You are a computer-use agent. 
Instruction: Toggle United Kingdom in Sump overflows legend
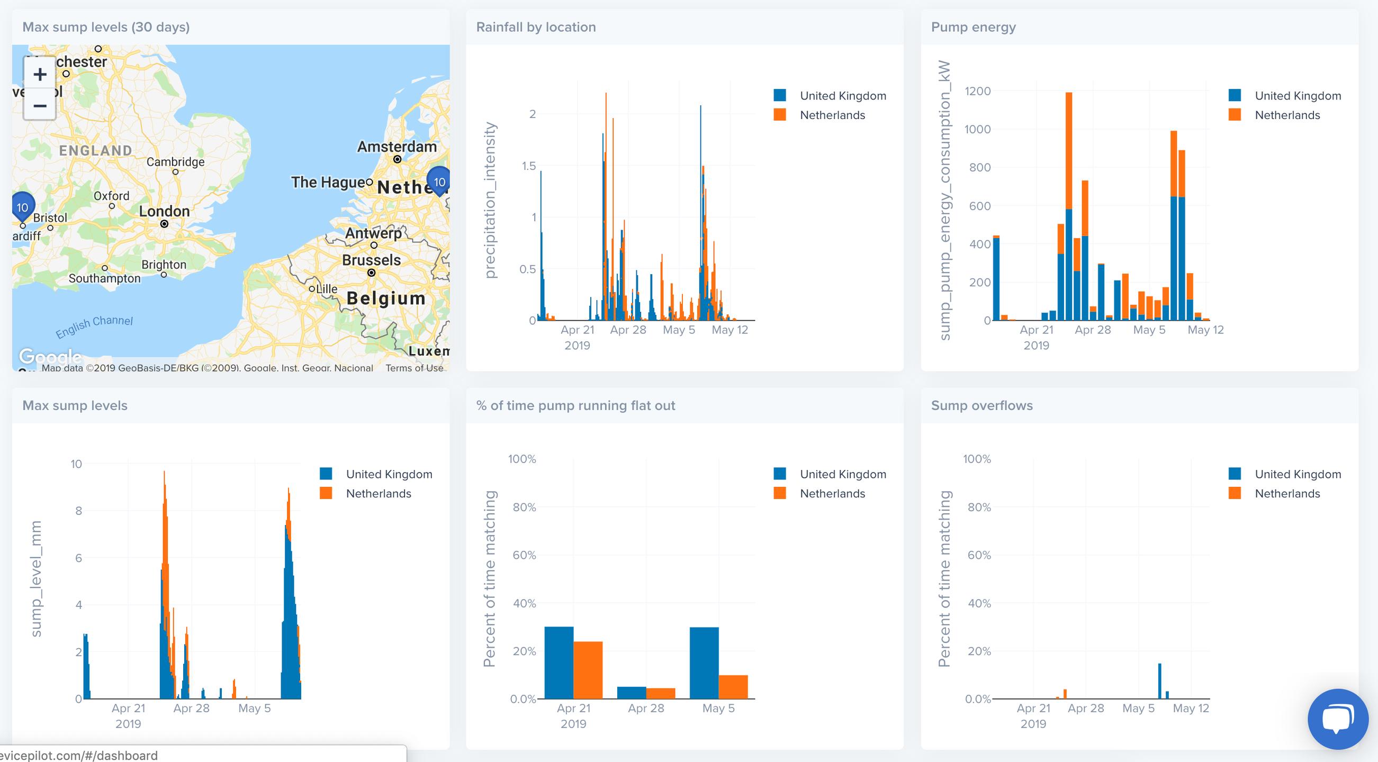[1297, 474]
